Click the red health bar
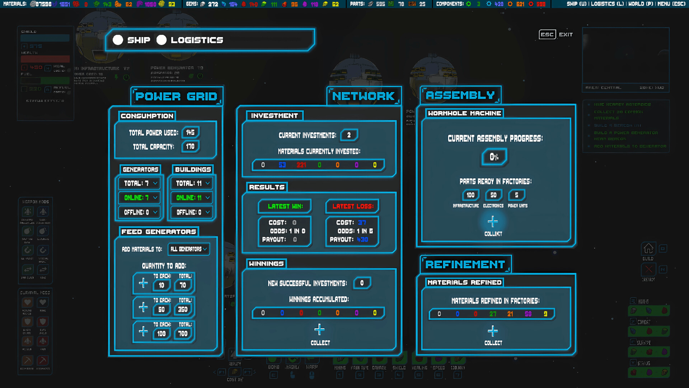Viewport: 689px width, 388px height. 45,59
